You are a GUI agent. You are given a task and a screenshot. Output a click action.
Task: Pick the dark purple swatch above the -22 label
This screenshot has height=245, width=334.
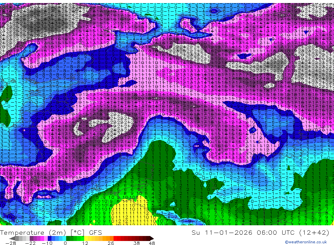(31, 239)
